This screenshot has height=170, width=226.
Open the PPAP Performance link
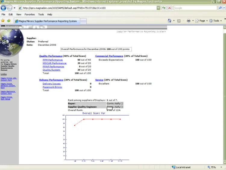tap(53, 67)
